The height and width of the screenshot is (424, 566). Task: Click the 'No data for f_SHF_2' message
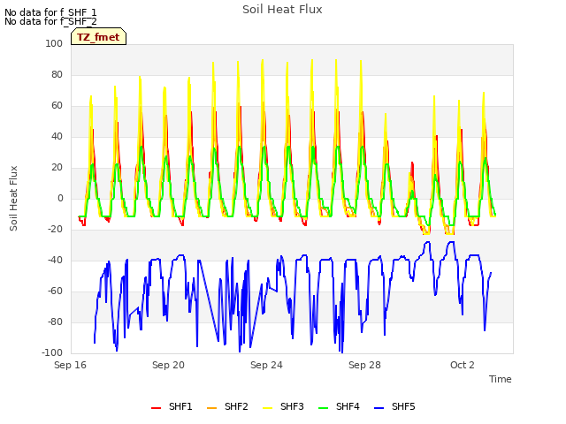click(50, 21)
